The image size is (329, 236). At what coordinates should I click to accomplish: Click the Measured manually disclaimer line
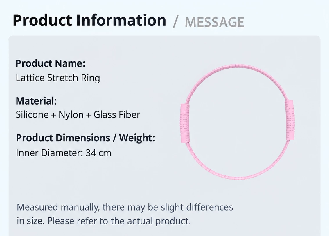(125, 207)
